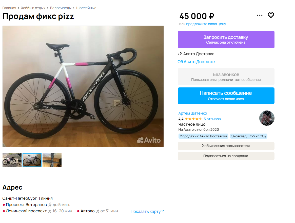Screen dimensions: 295x223
Task: Open предложите свою цену link
Action: pos(206,24)
